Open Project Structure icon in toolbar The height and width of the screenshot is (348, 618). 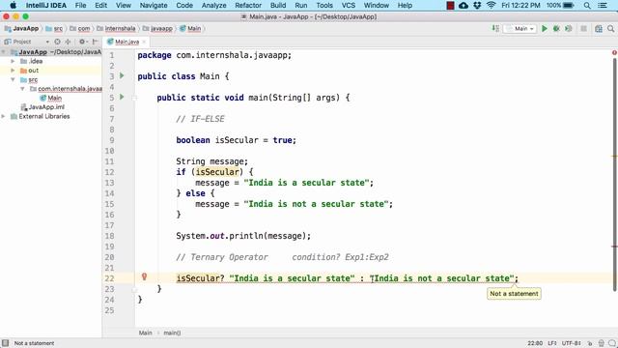click(599, 28)
